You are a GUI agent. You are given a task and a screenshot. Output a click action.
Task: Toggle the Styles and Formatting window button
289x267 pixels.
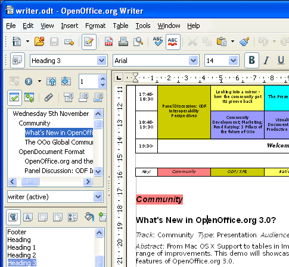click(x=17, y=60)
